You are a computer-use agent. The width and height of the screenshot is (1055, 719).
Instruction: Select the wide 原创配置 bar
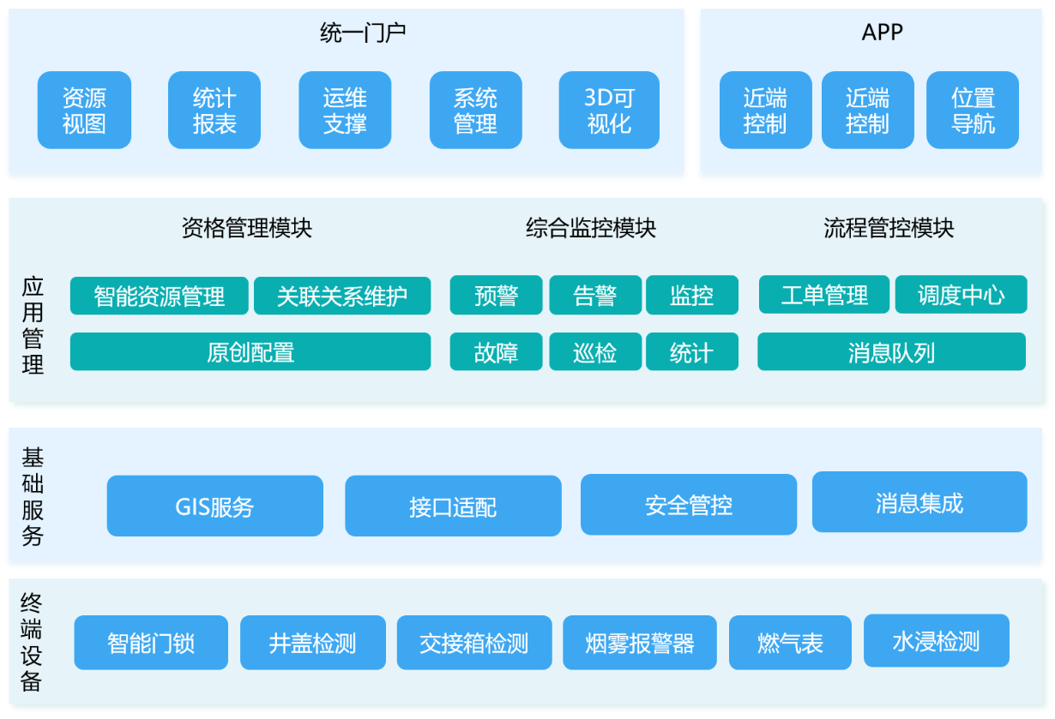pos(250,352)
